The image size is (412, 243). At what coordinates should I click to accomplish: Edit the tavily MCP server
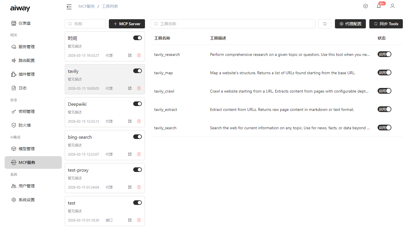tap(130, 88)
